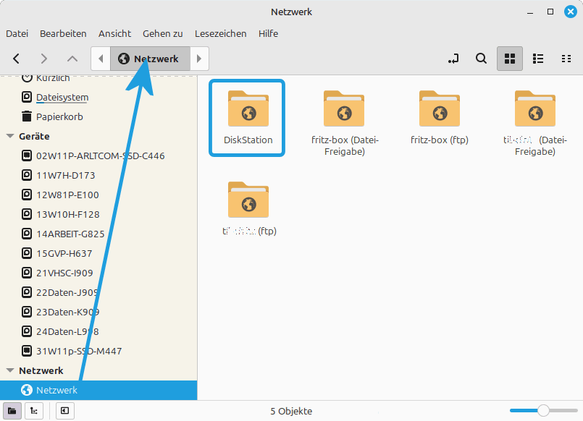Click the up-to-parent-folder arrow
This screenshot has height=421, width=583.
(x=72, y=59)
